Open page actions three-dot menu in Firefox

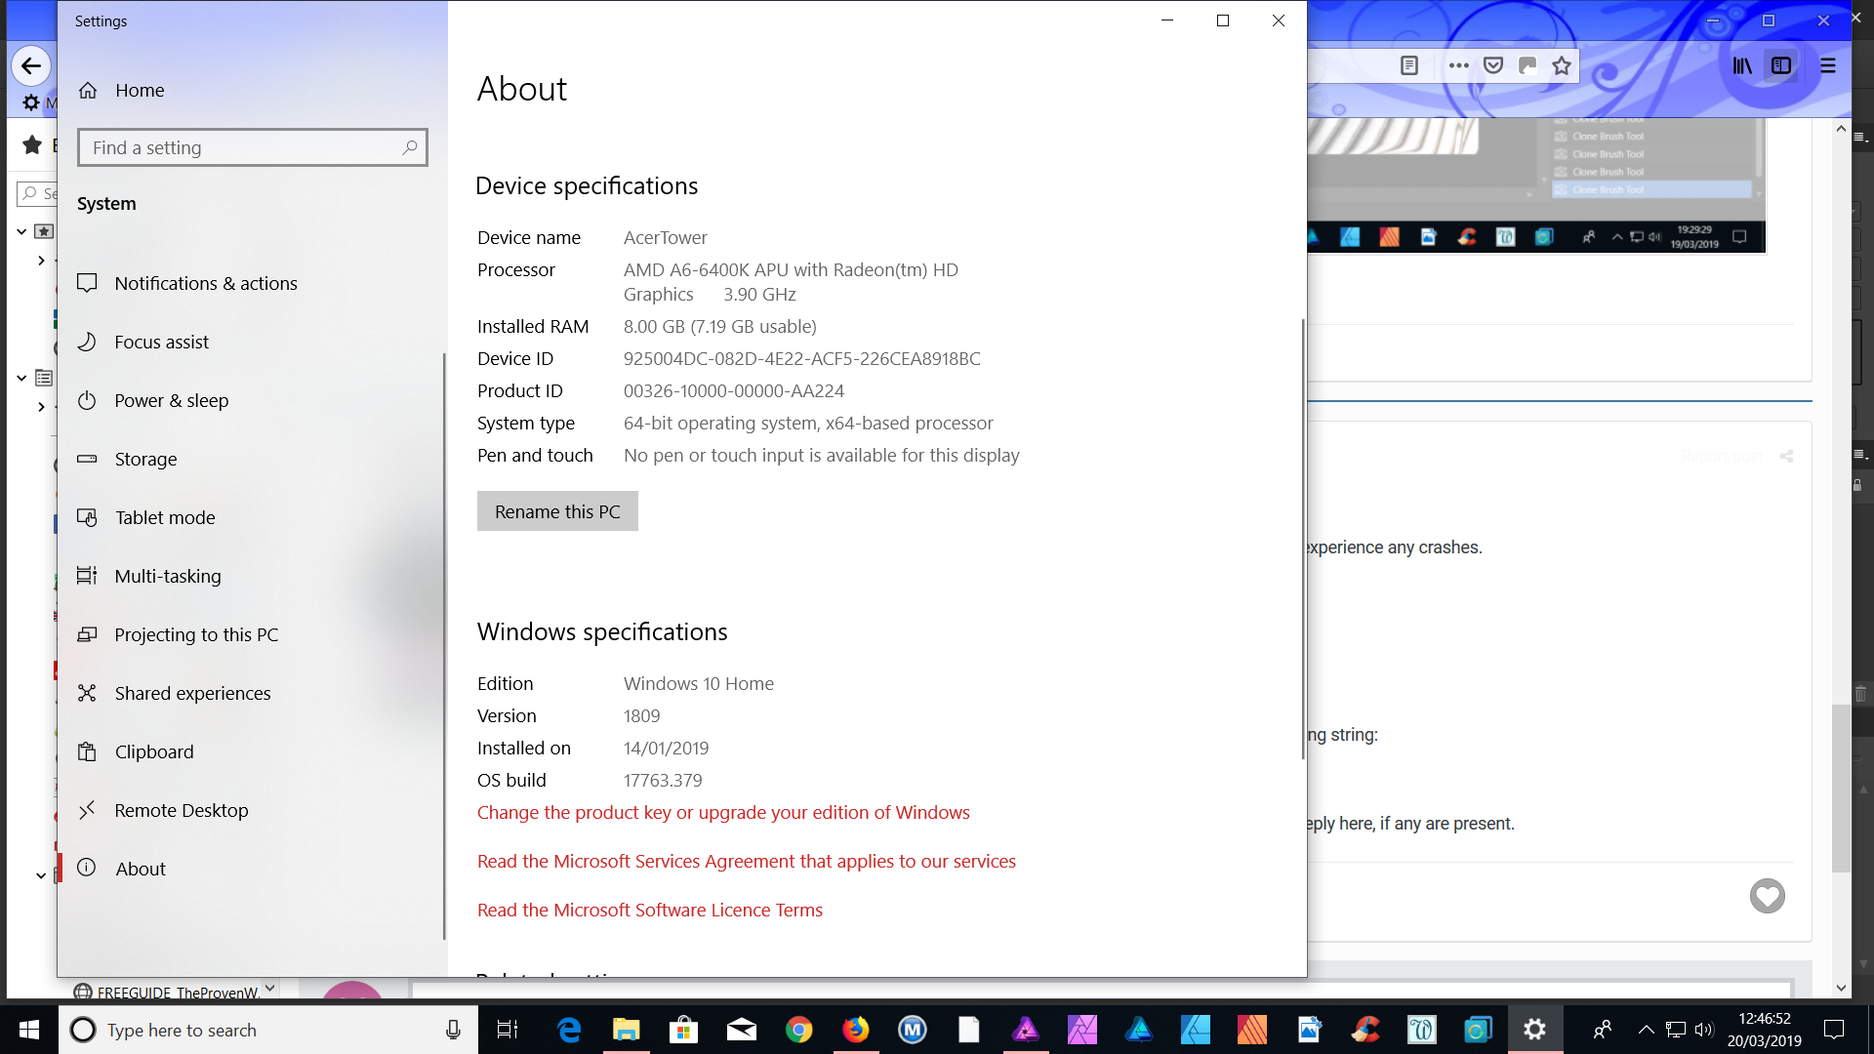1459,65
